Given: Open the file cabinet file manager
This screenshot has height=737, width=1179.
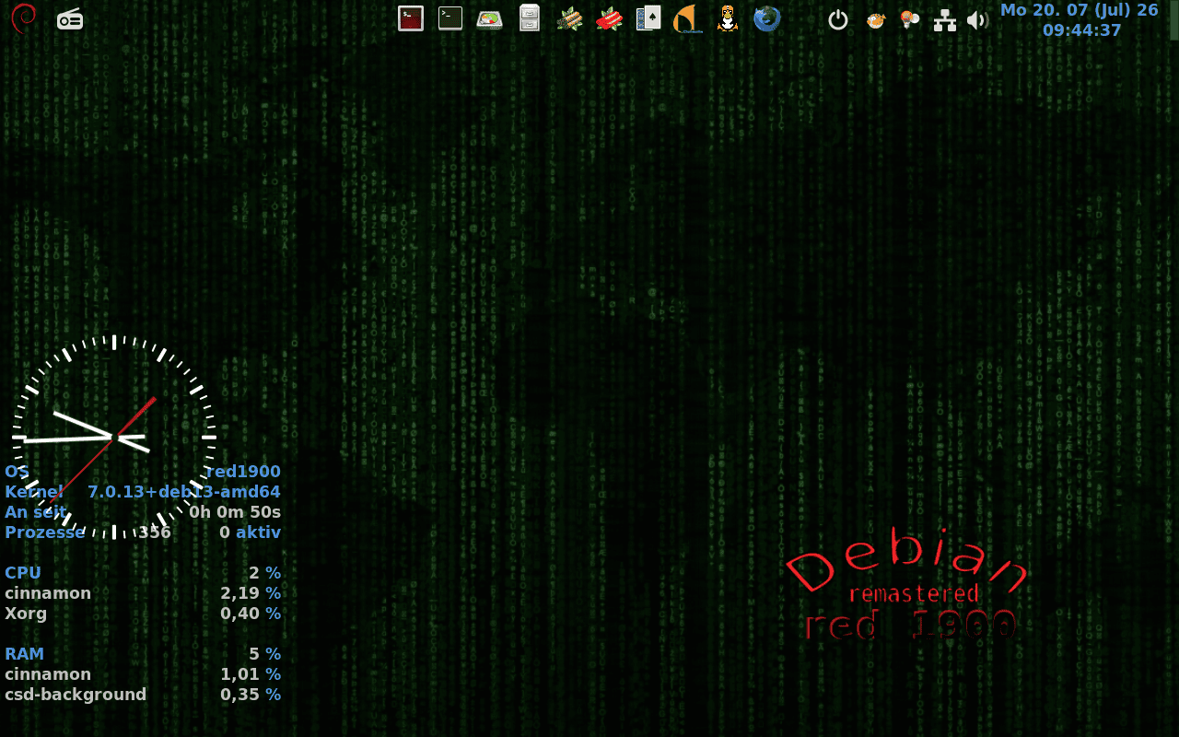Looking at the screenshot, I should click(530, 18).
